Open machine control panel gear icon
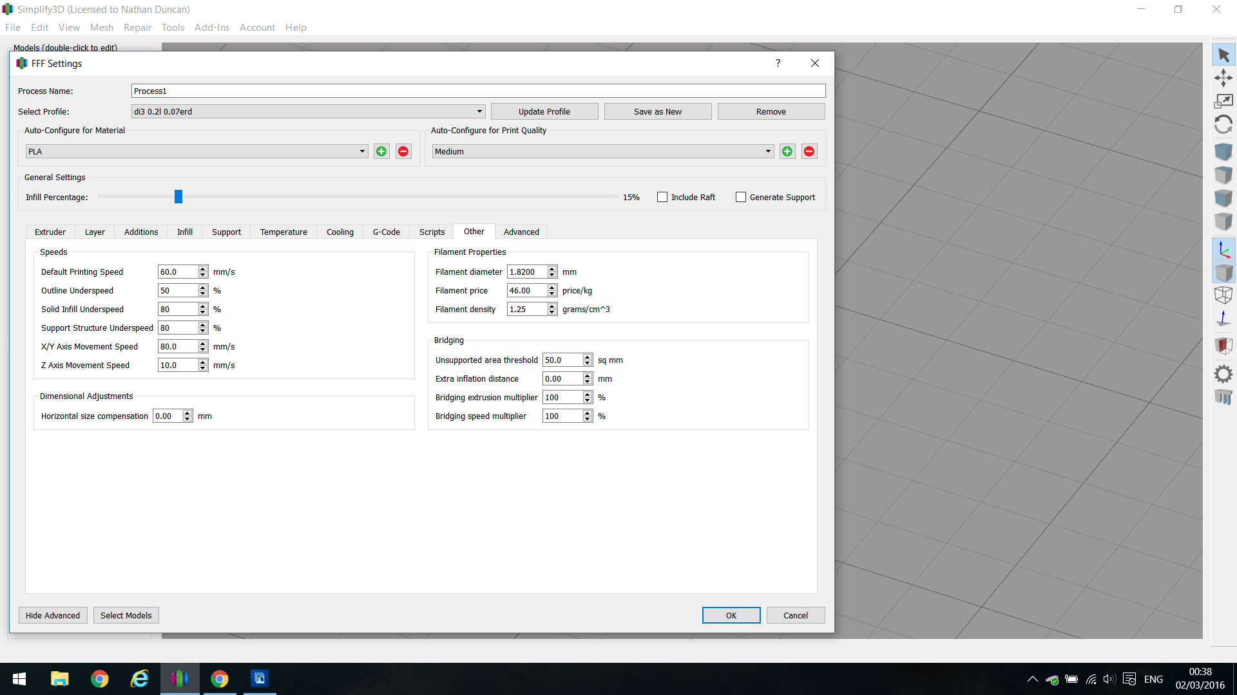 (1223, 374)
